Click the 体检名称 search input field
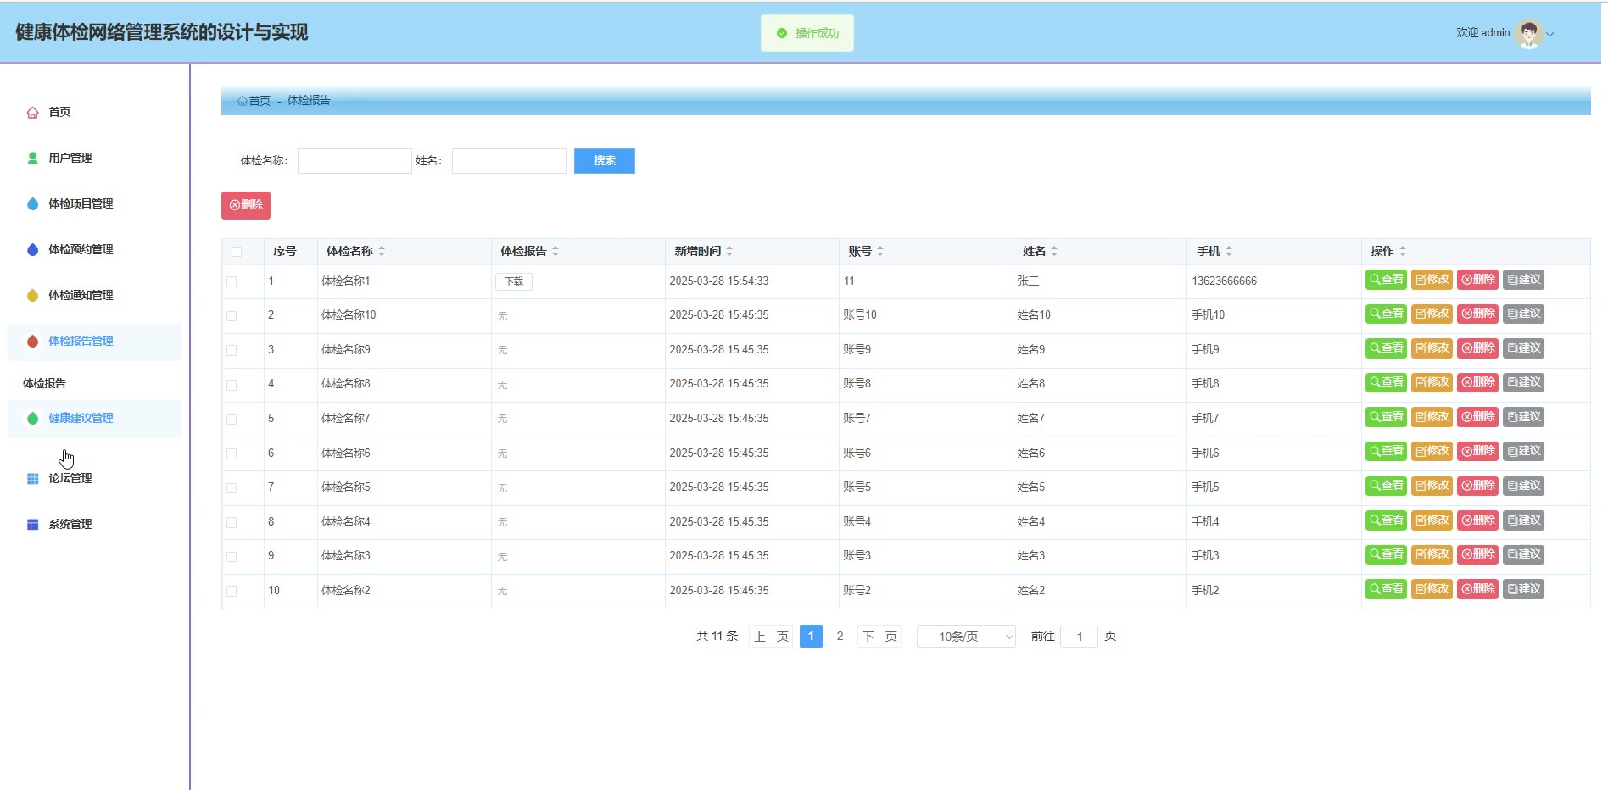 (355, 161)
